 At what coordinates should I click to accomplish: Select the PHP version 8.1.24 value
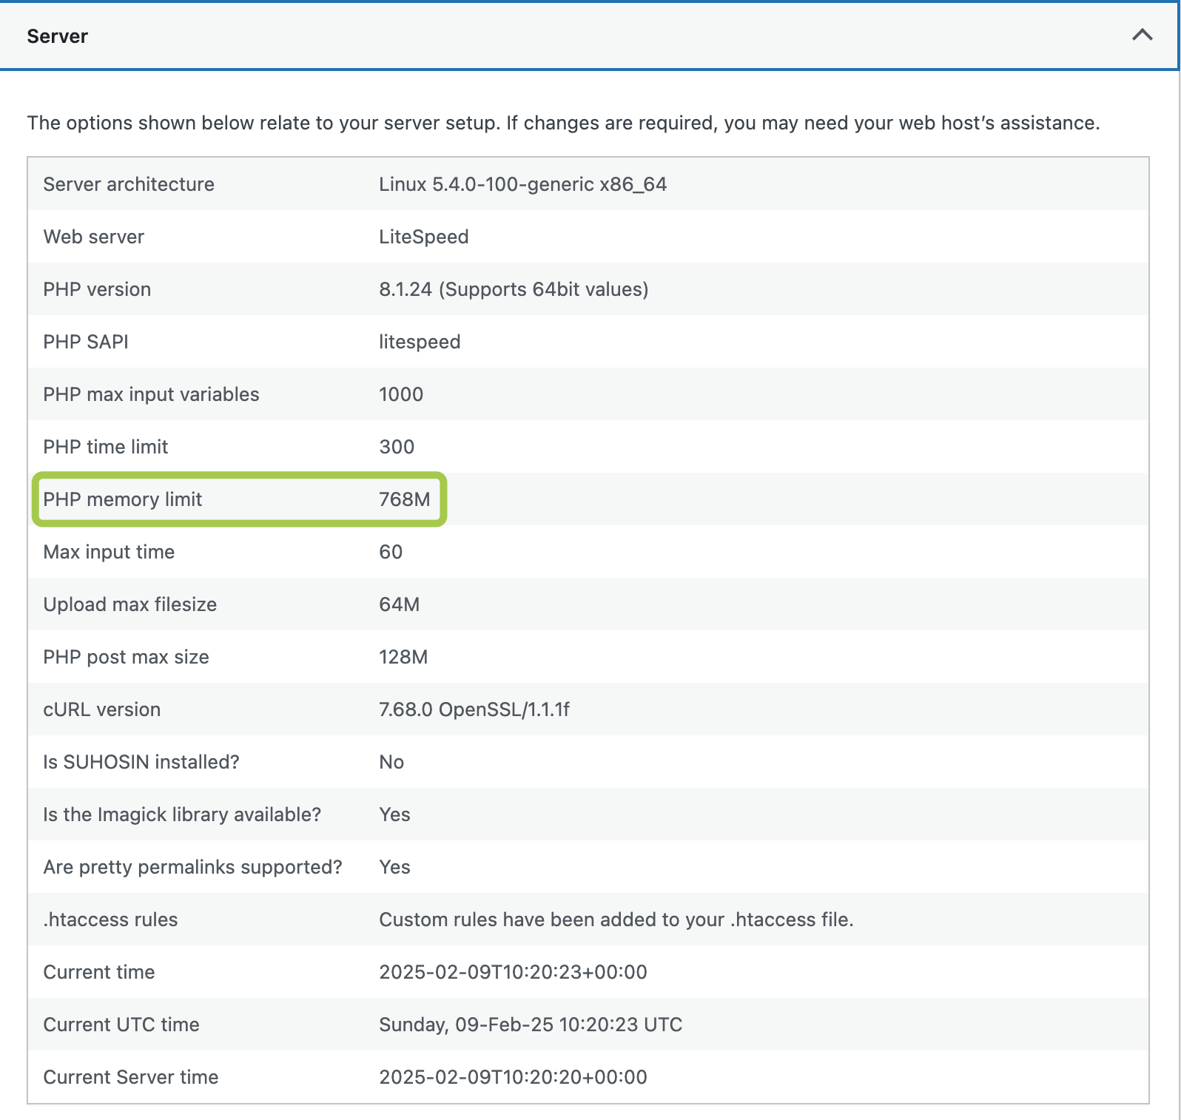tap(513, 289)
